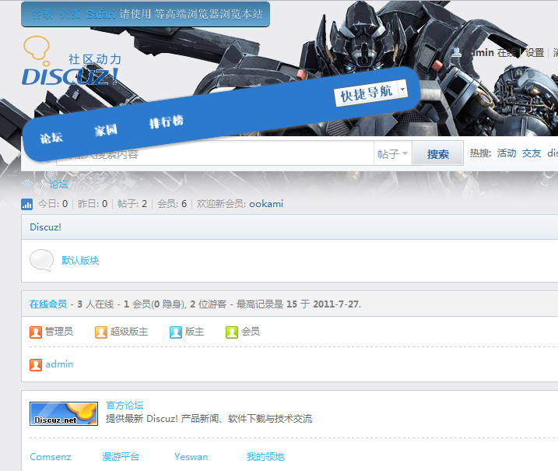Open the 官方论坛 link
Image resolution: width=558 pixels, height=471 pixels.
click(125, 405)
